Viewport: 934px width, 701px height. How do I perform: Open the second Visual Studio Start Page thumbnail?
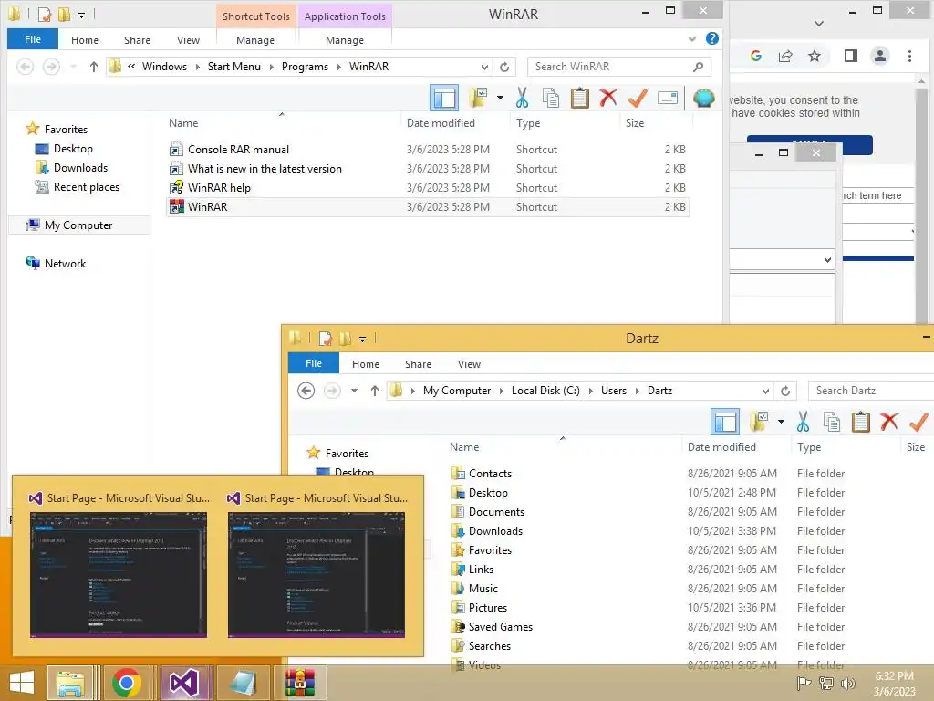(317, 575)
